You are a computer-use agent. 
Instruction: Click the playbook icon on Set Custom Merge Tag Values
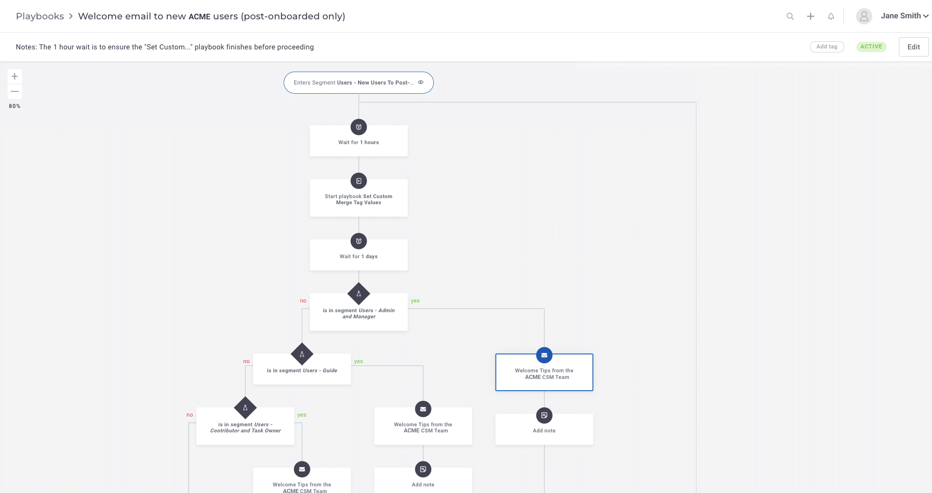tap(358, 181)
